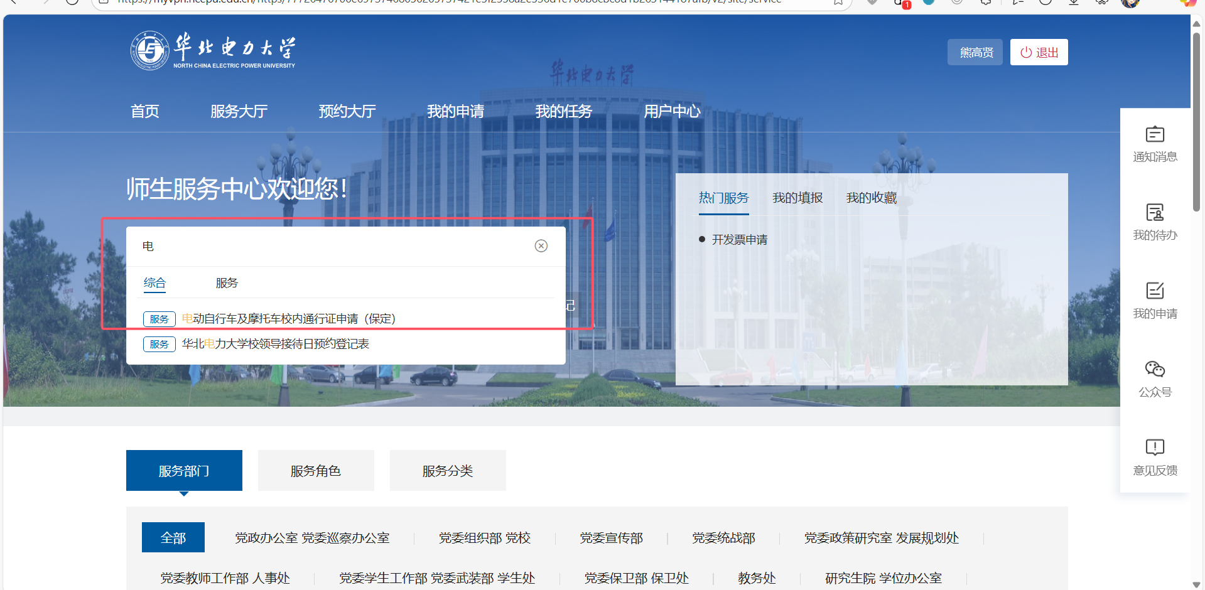Click the browser address bar URL
Viewport: 1205px width, 590px height.
[449, 3]
